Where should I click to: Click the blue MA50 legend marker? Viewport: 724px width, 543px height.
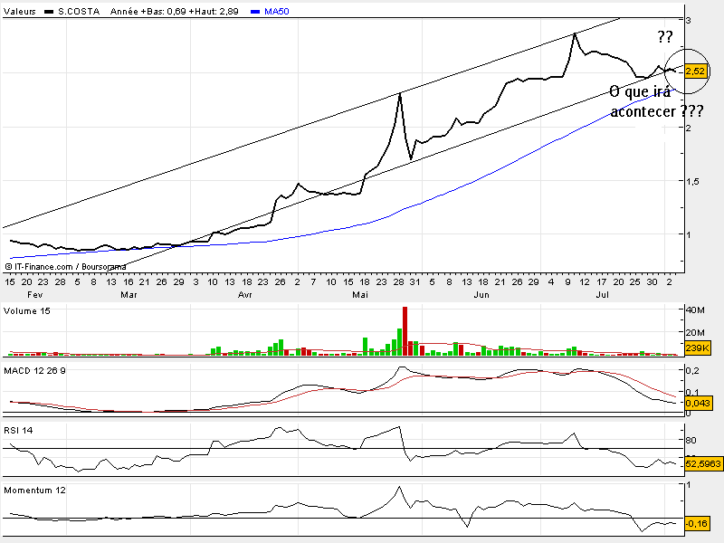pyautogui.click(x=255, y=12)
